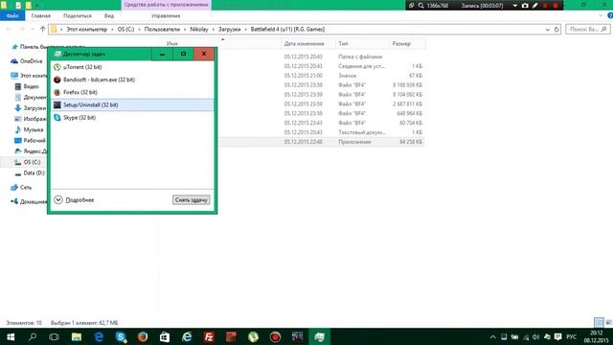Open OneDrive in navigation pane
Viewport: 613px width, 345px height.
[27, 61]
